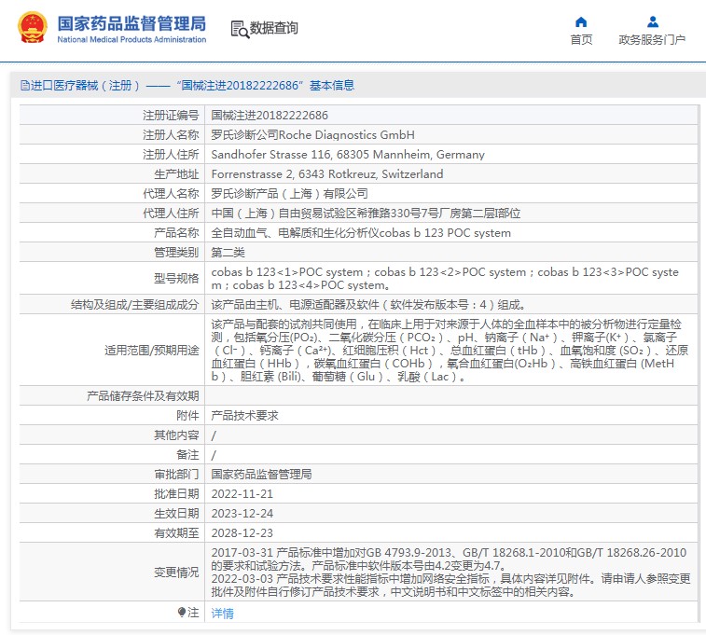Click the 注册人名称 label
This screenshot has height=635, width=706.
click(171, 135)
